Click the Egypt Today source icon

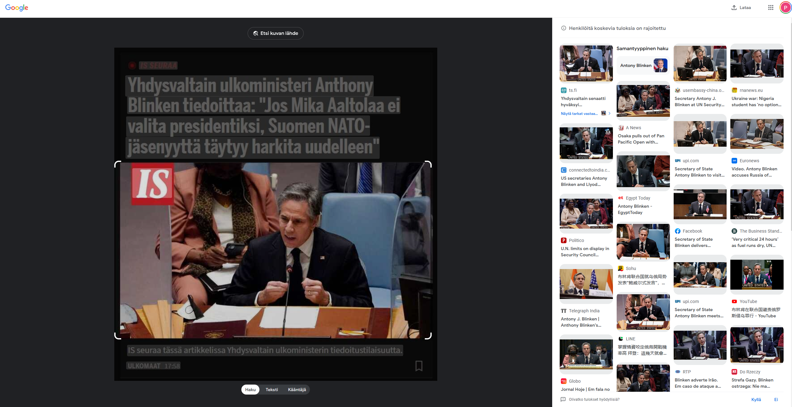click(x=621, y=198)
